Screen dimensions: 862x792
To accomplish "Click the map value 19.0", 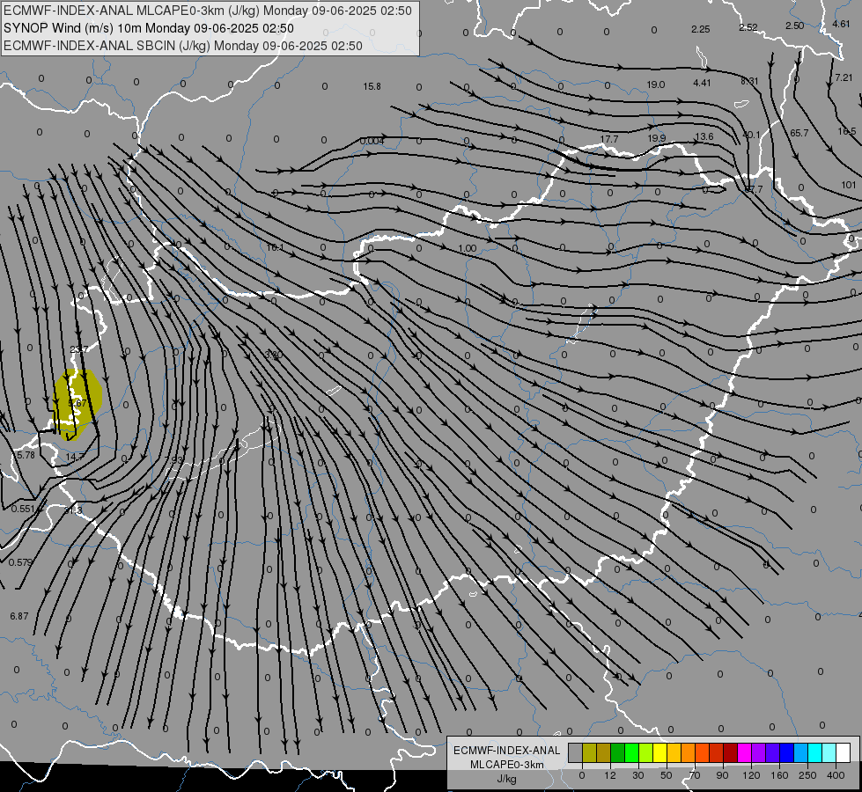I will pyautogui.click(x=656, y=84).
